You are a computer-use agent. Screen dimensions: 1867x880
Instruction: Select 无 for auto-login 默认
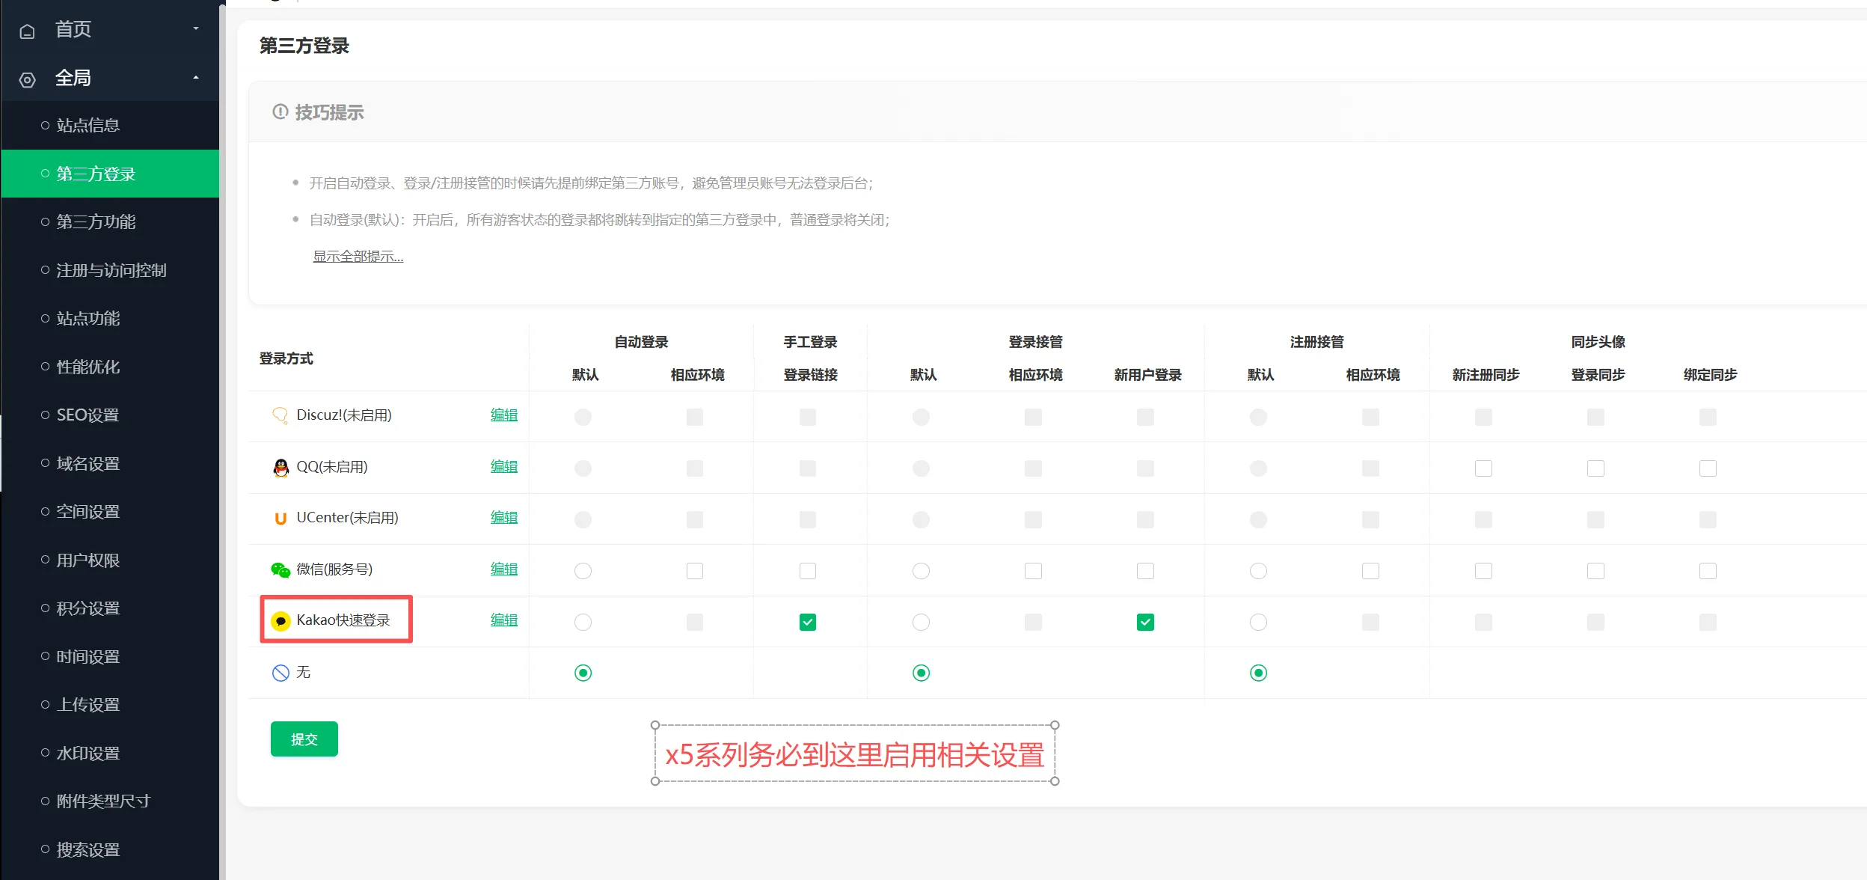(583, 673)
